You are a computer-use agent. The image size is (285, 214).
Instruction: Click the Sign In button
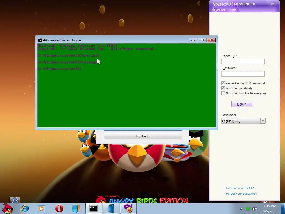point(242,104)
